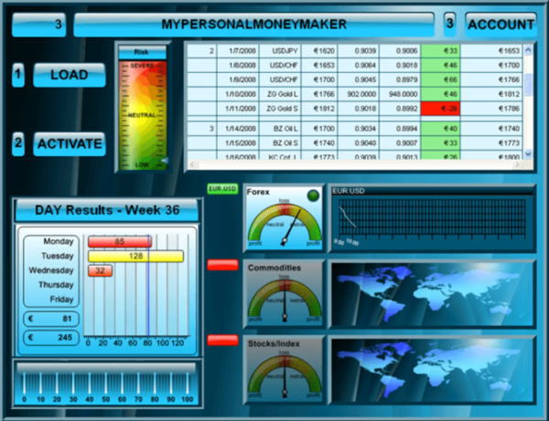Click the € 245 value field
This screenshot has height=421, width=549.
[x=51, y=338]
